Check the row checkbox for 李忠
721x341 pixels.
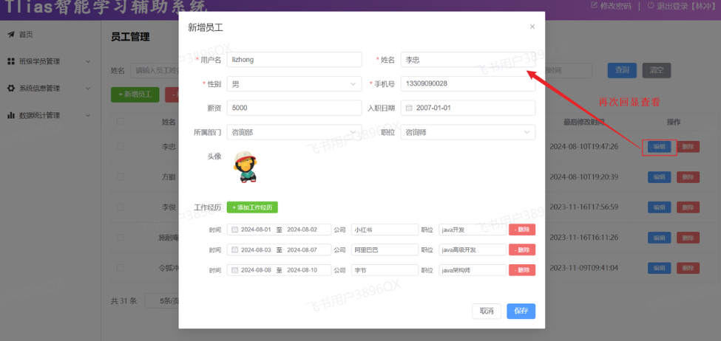tap(120, 146)
